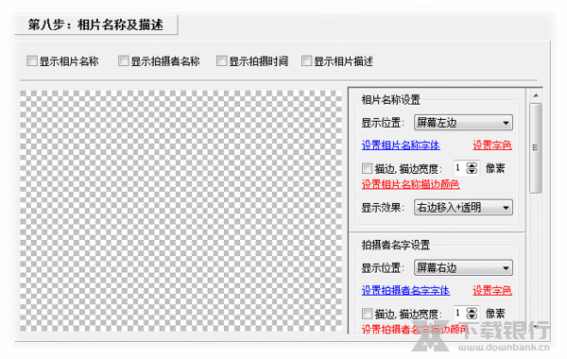Click the photo name stroke width spinner arrows

tap(472, 168)
